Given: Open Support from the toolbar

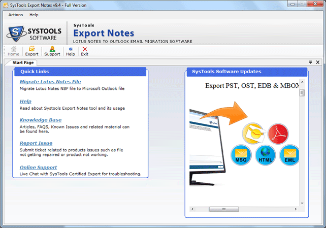Looking at the screenshot, I should [x=52, y=51].
